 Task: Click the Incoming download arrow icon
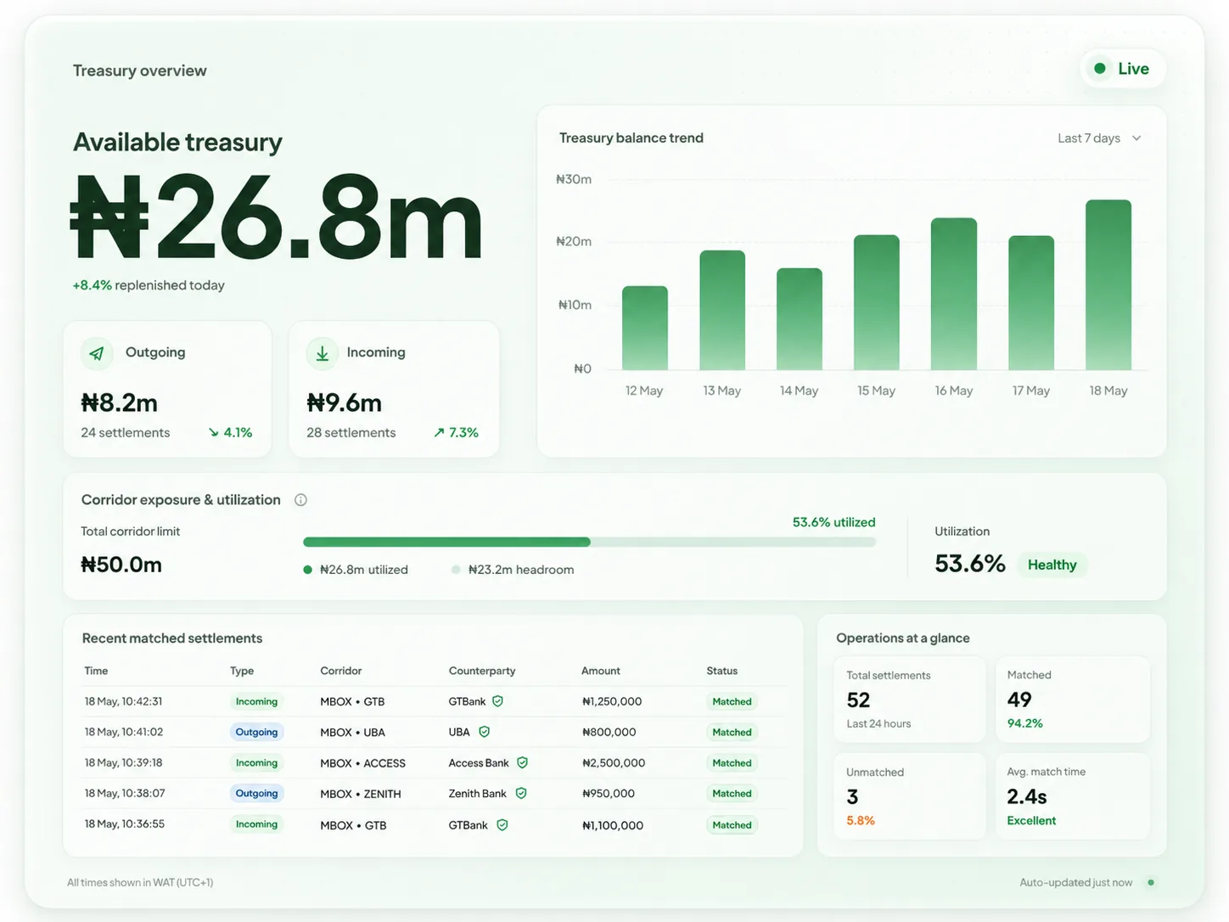coord(323,353)
